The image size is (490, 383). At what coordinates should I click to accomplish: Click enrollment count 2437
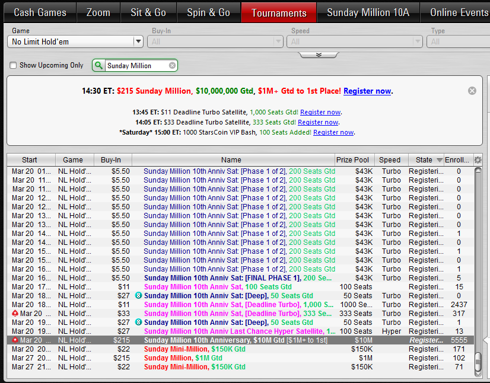[459, 305]
